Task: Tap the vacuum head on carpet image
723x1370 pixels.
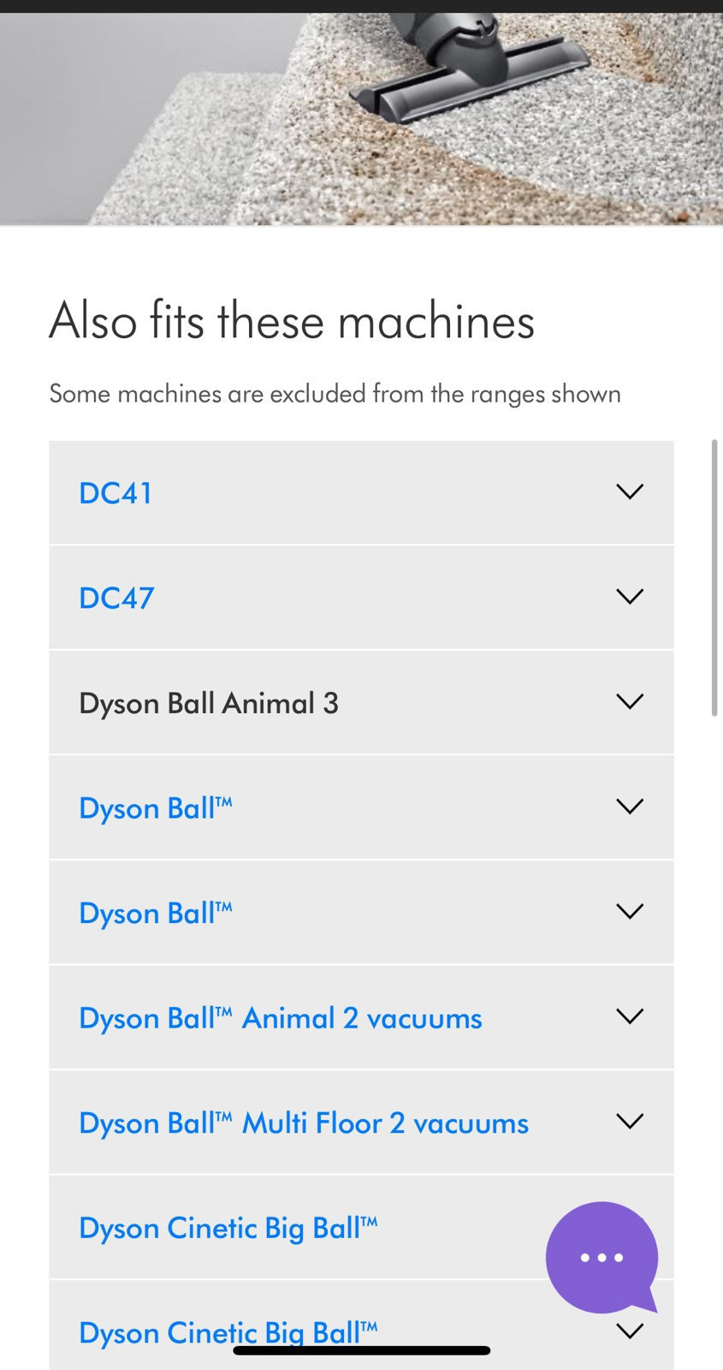Action: coord(361,119)
